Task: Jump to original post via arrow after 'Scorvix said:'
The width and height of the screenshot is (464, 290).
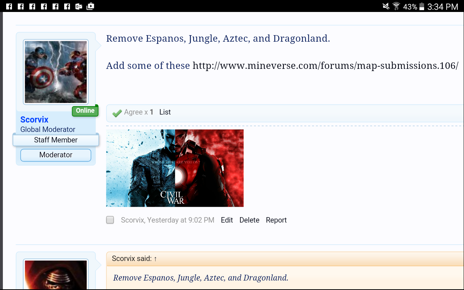Action: (x=155, y=259)
